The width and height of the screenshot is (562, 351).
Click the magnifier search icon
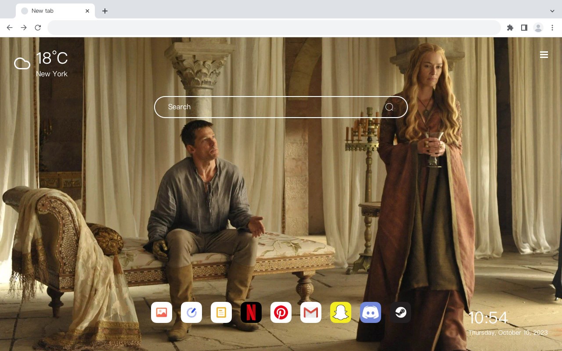click(x=389, y=107)
